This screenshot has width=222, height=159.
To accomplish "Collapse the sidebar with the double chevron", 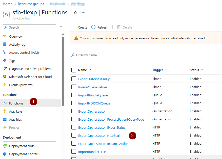I will 61,27.
